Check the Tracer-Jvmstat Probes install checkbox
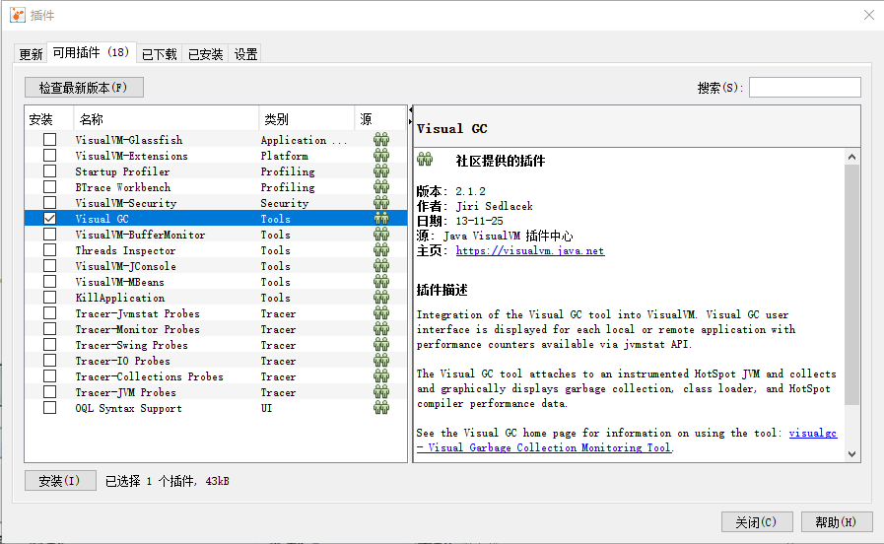The width and height of the screenshot is (884, 544). (x=49, y=312)
